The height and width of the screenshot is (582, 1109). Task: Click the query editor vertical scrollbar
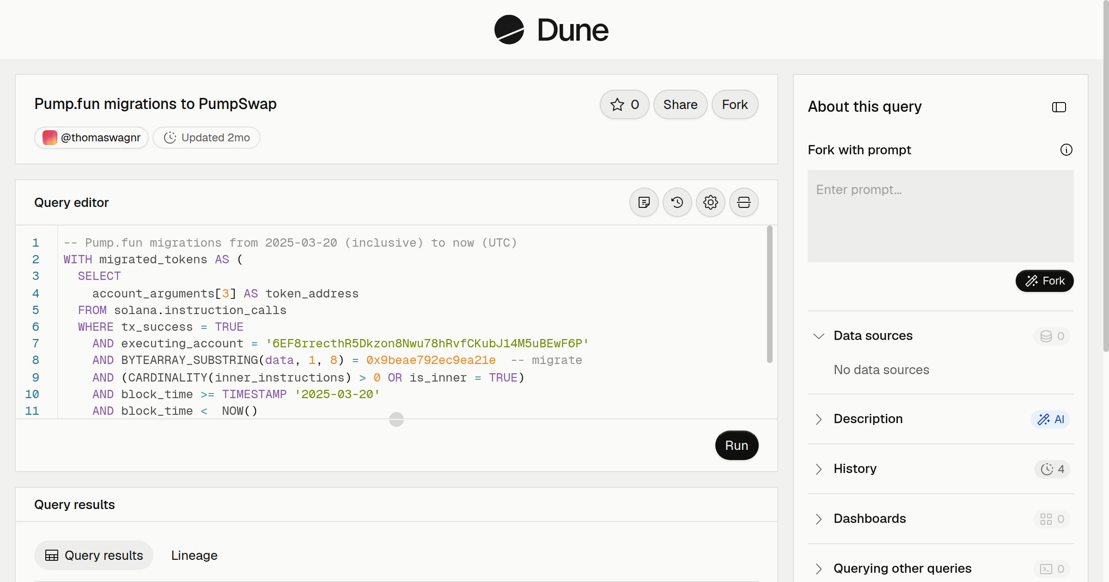pos(770,294)
